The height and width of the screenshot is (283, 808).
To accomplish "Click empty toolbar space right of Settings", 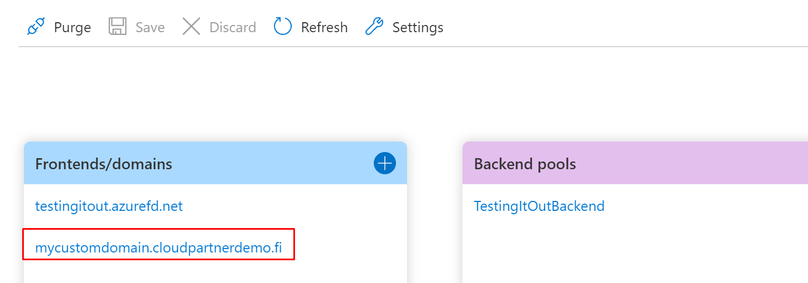I will click(610, 27).
